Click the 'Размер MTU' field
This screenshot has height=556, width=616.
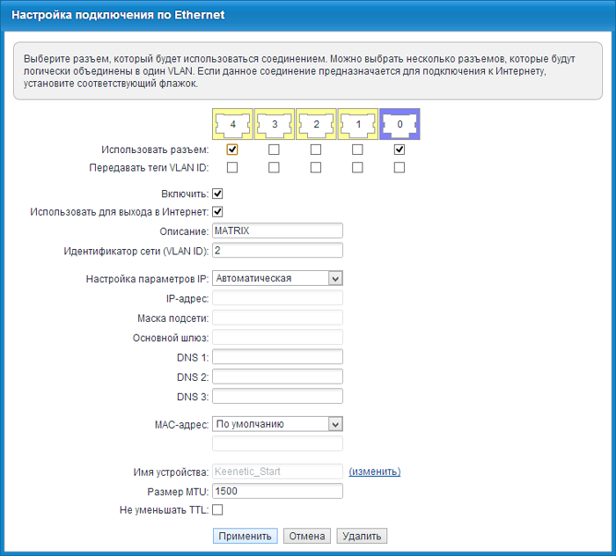point(277,491)
